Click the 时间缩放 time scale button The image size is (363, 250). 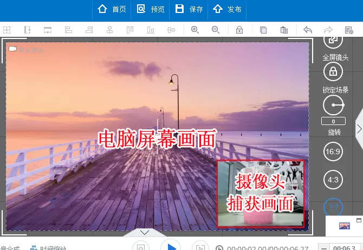[48, 248]
